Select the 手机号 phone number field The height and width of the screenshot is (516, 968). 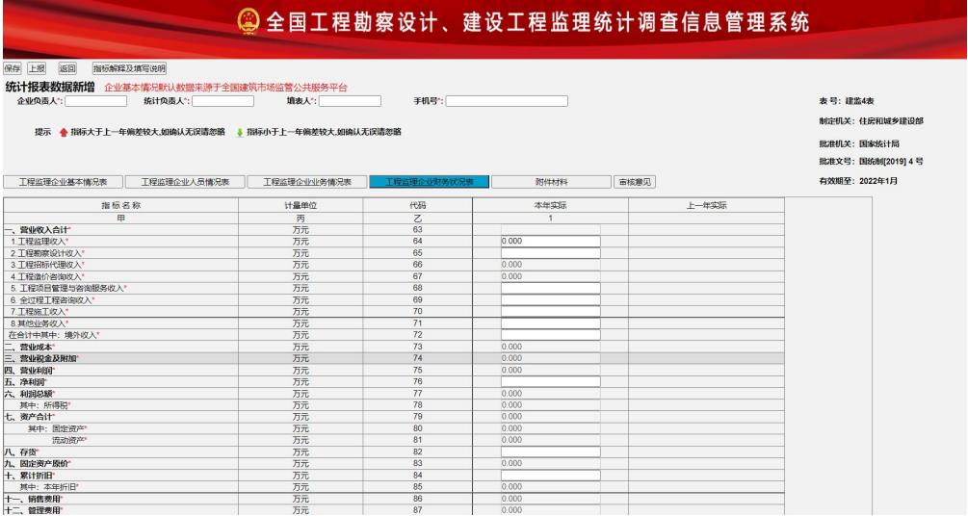pyautogui.click(x=507, y=100)
